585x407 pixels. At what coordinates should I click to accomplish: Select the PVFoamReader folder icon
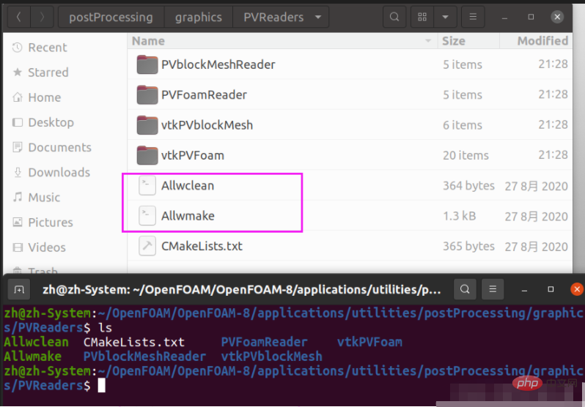pos(147,94)
